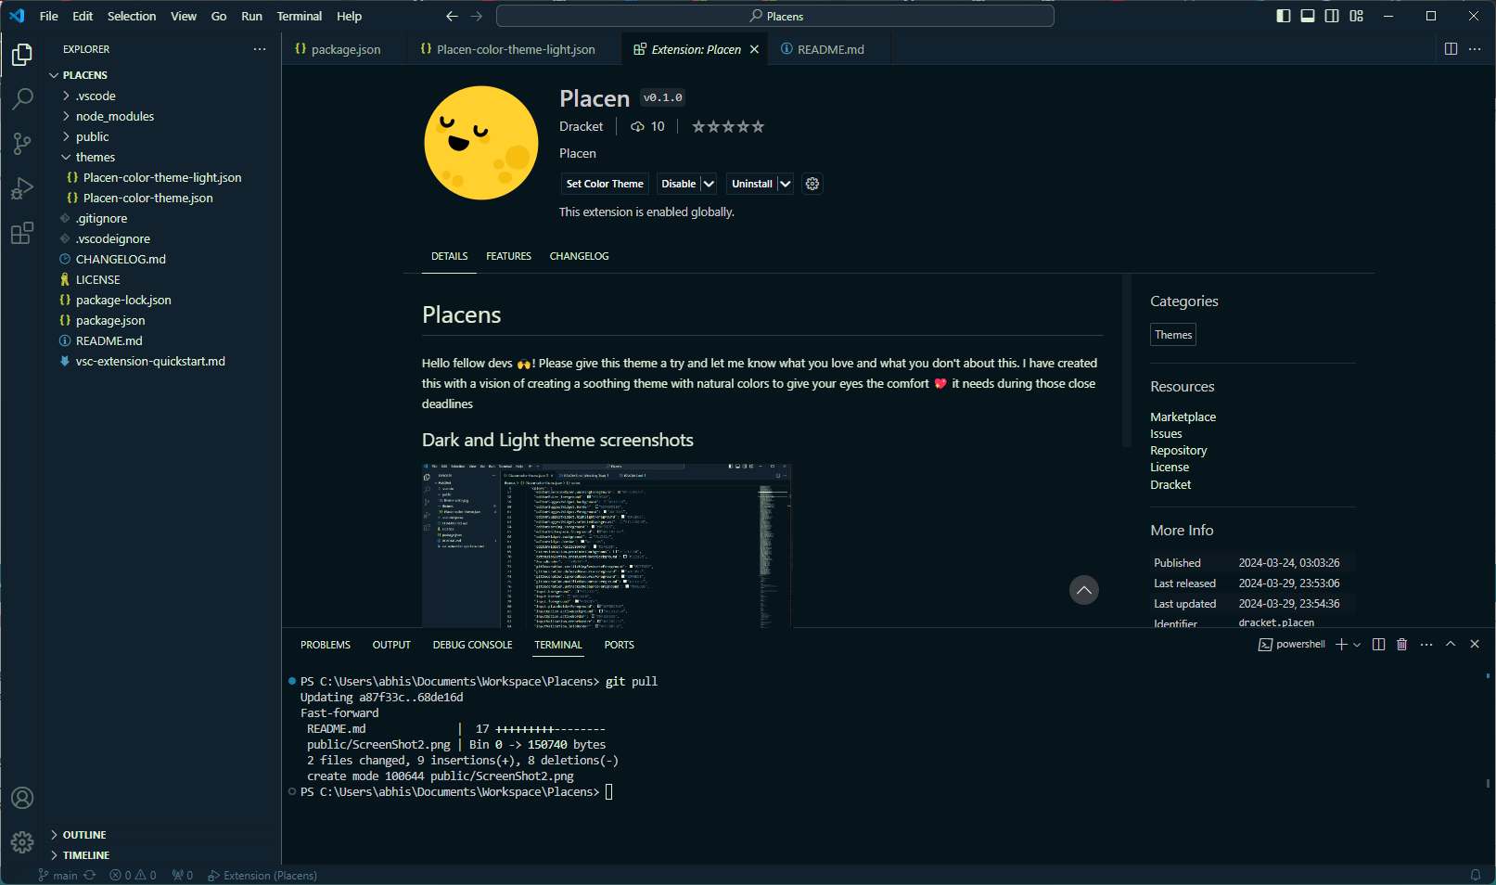Screen dimensions: 1496x885
Task: Open notifications bell in status bar
Action: pyautogui.click(x=1476, y=875)
